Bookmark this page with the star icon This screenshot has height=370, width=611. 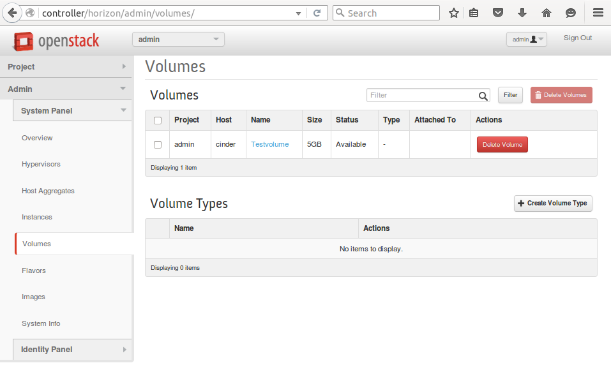point(454,13)
